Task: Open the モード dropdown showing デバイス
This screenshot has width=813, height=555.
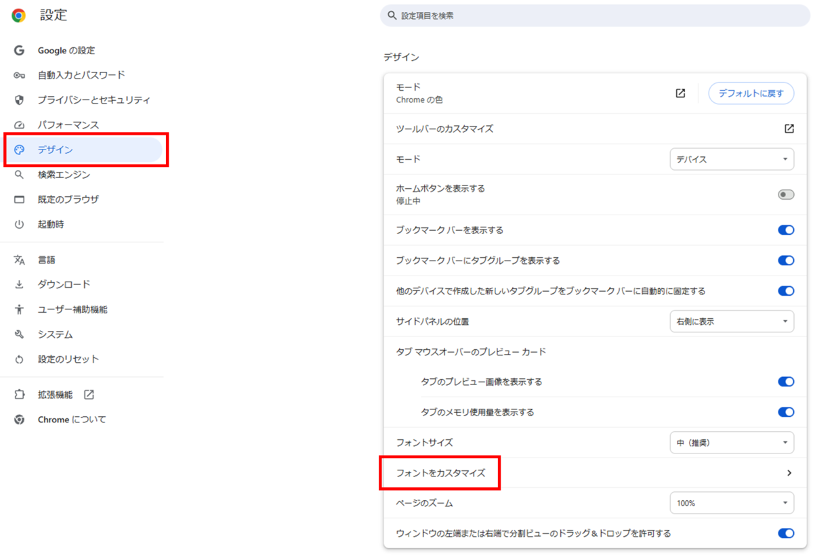Action: (x=731, y=160)
